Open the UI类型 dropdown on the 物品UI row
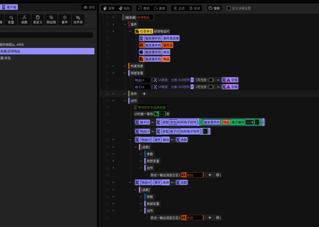Screen dimensions: 319x227 [x=192, y=80]
